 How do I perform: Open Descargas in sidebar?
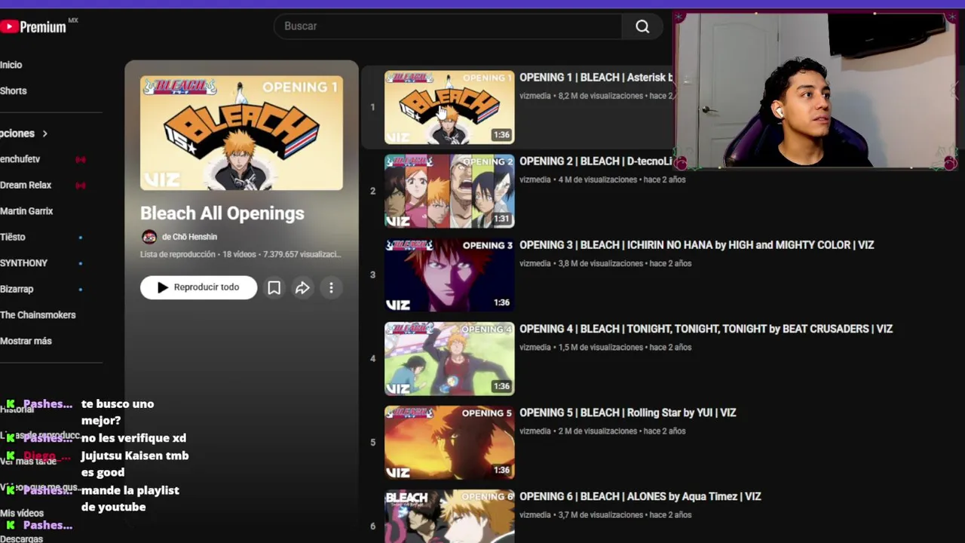pos(22,538)
